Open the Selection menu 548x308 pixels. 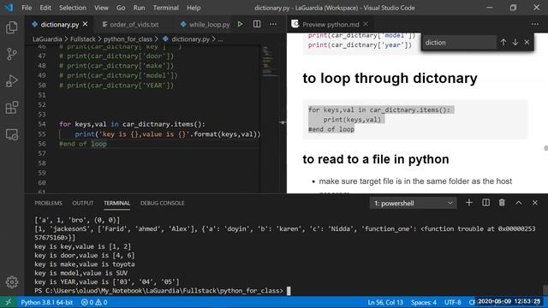pyautogui.click(x=72, y=8)
